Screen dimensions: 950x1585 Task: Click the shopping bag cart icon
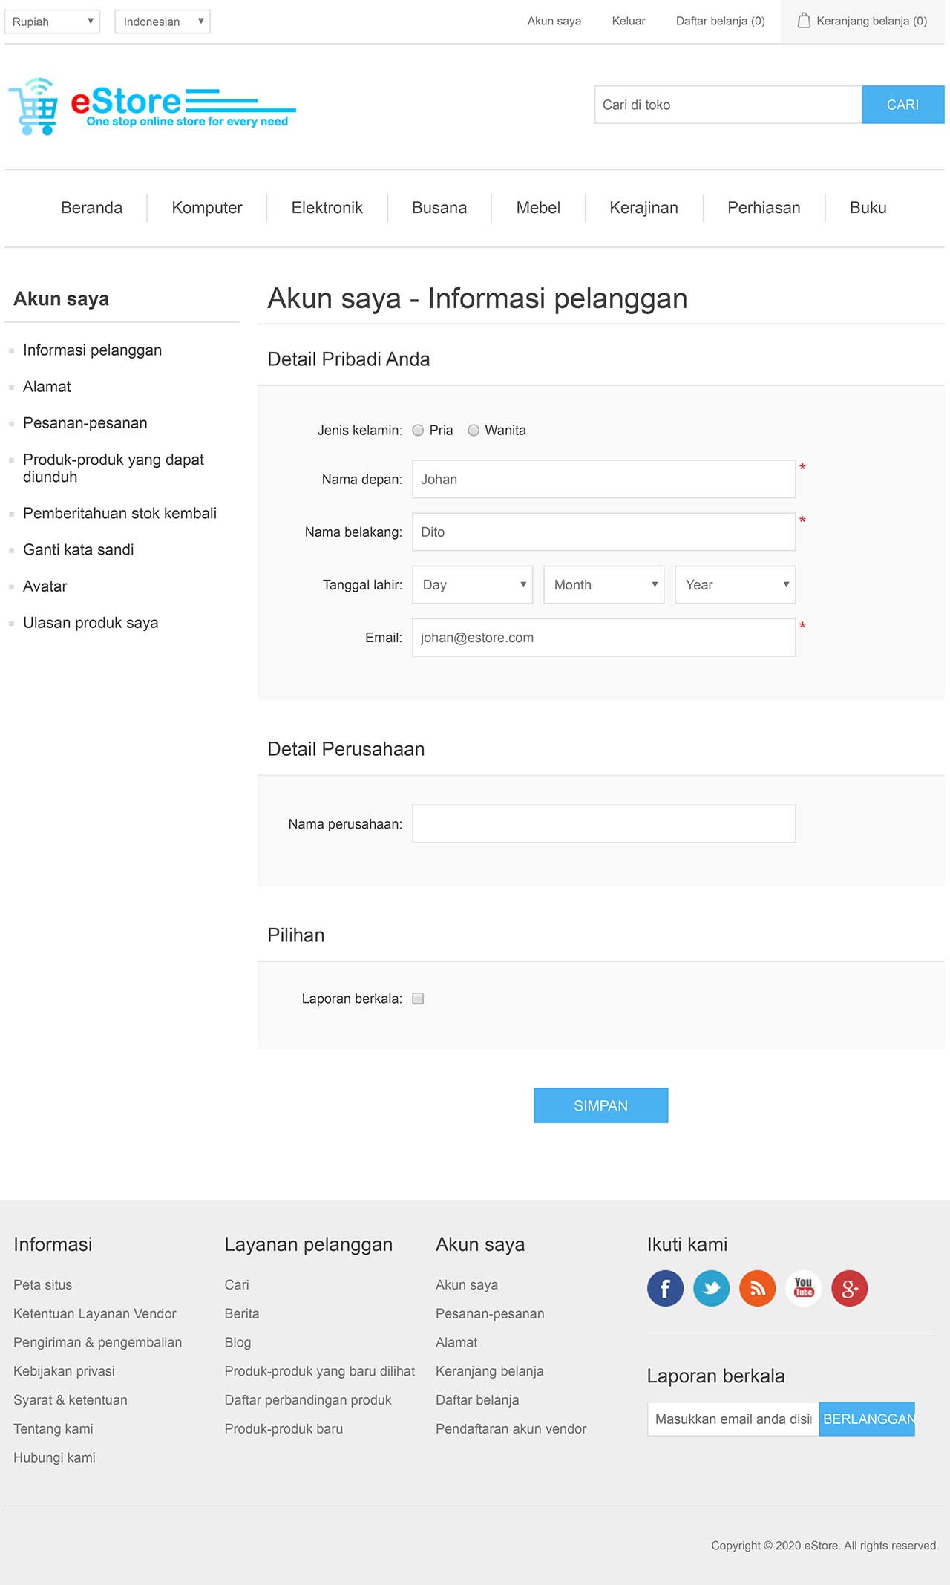click(803, 21)
